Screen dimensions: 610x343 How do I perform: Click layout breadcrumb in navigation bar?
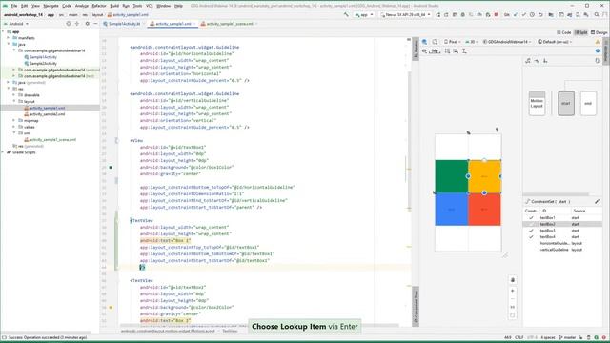tap(97, 15)
